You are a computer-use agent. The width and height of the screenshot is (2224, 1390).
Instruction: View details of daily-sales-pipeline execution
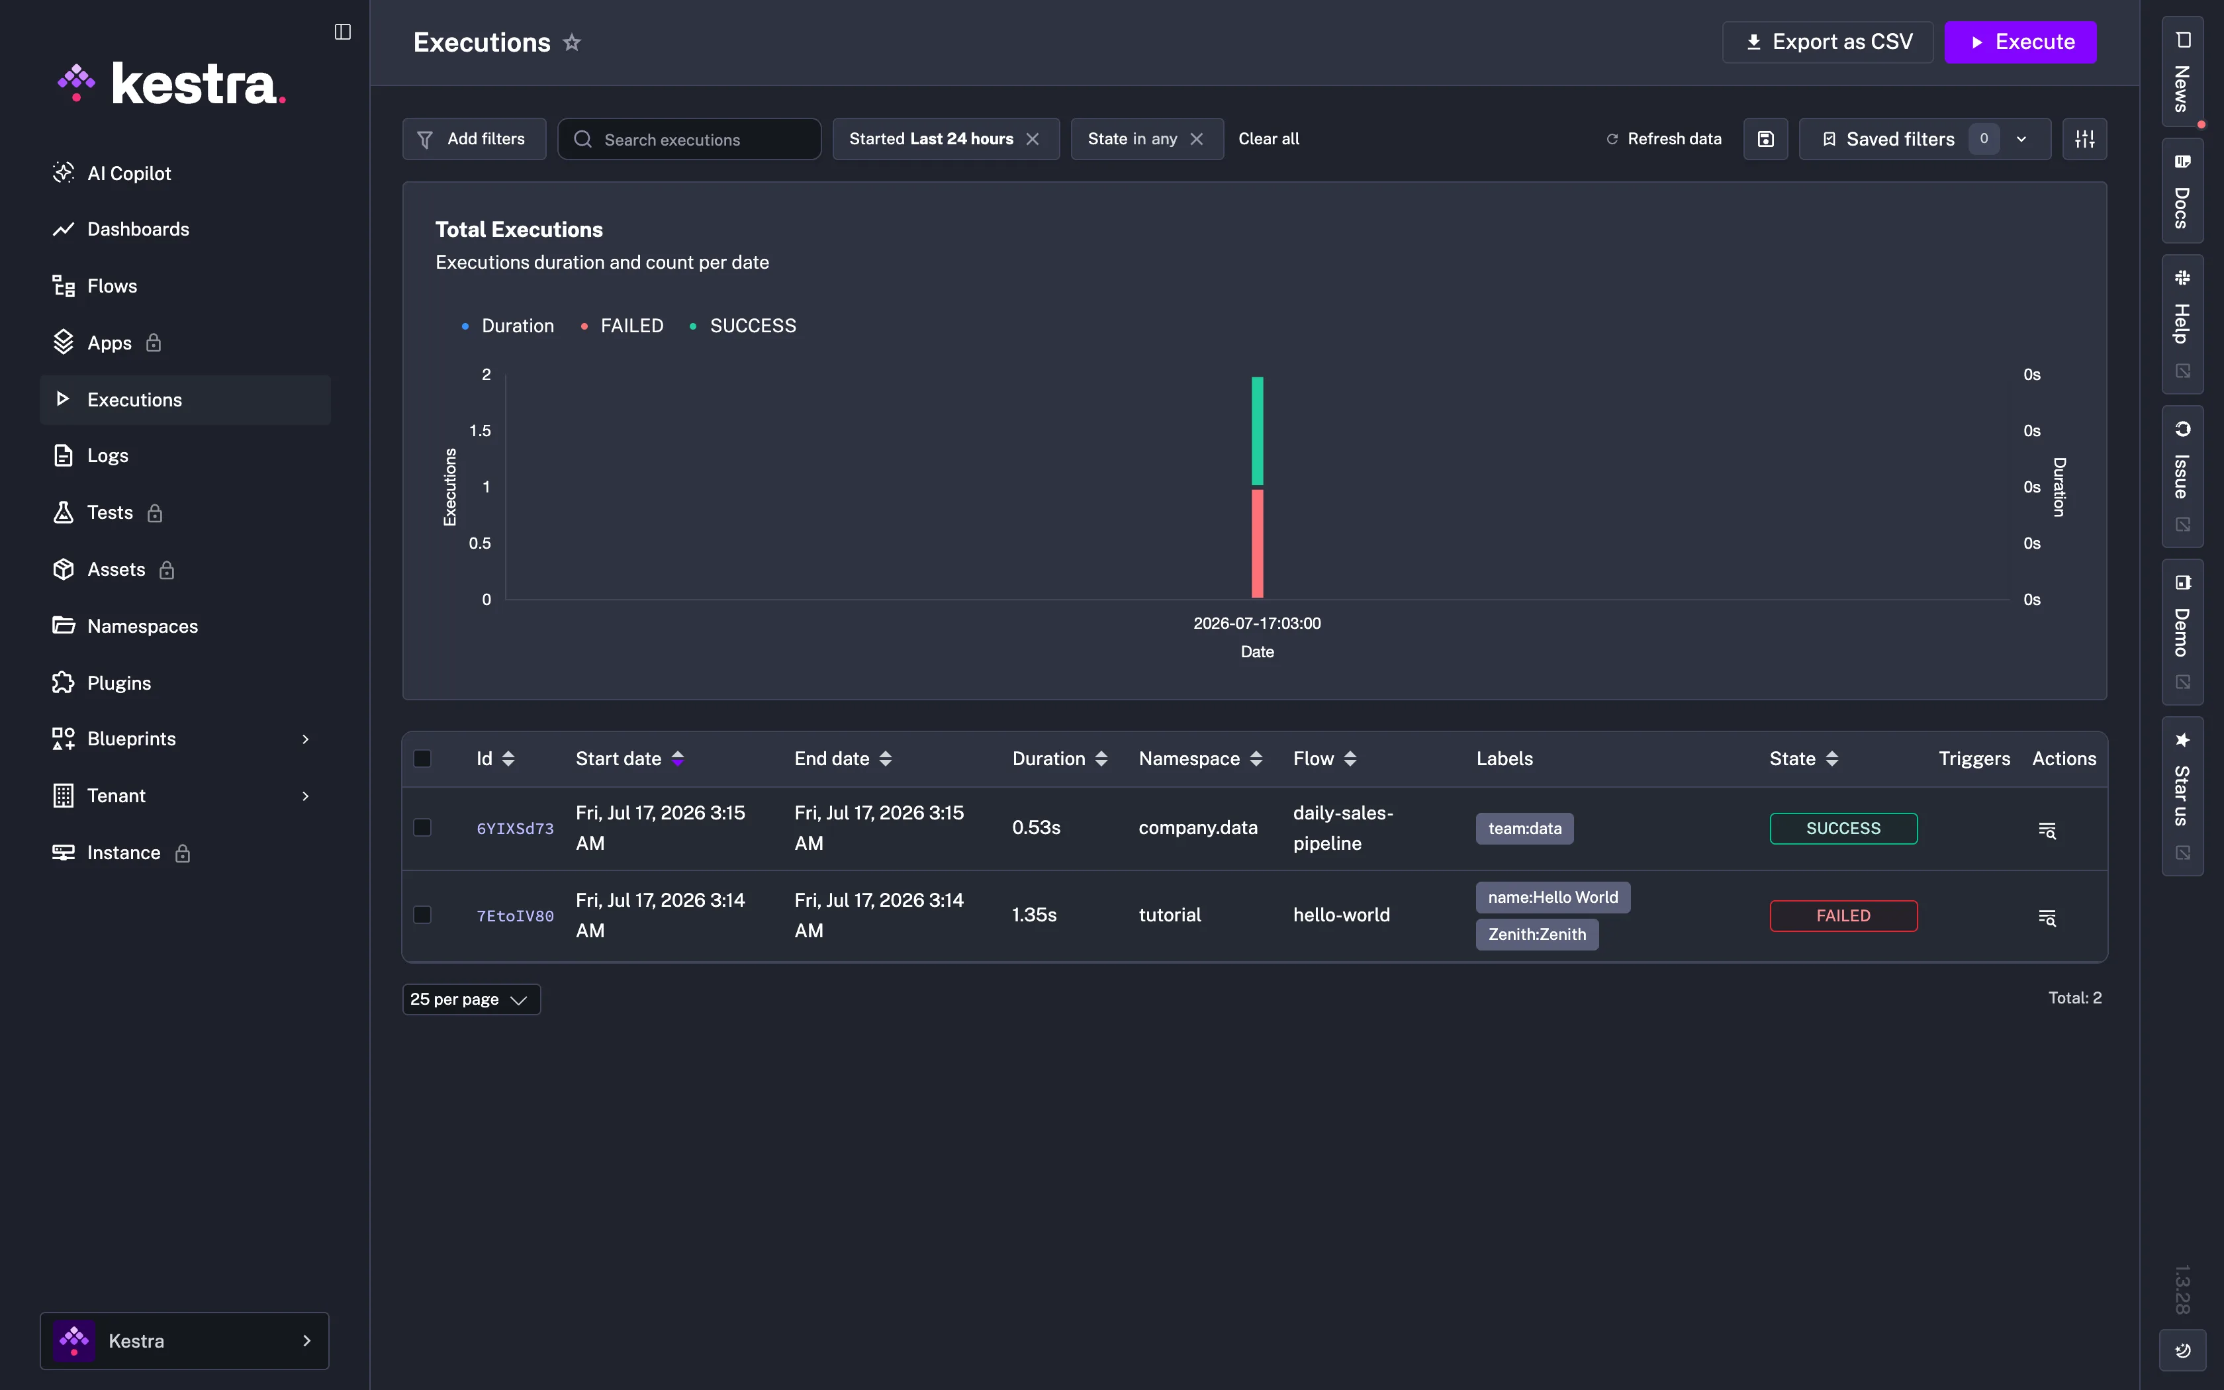click(2047, 830)
